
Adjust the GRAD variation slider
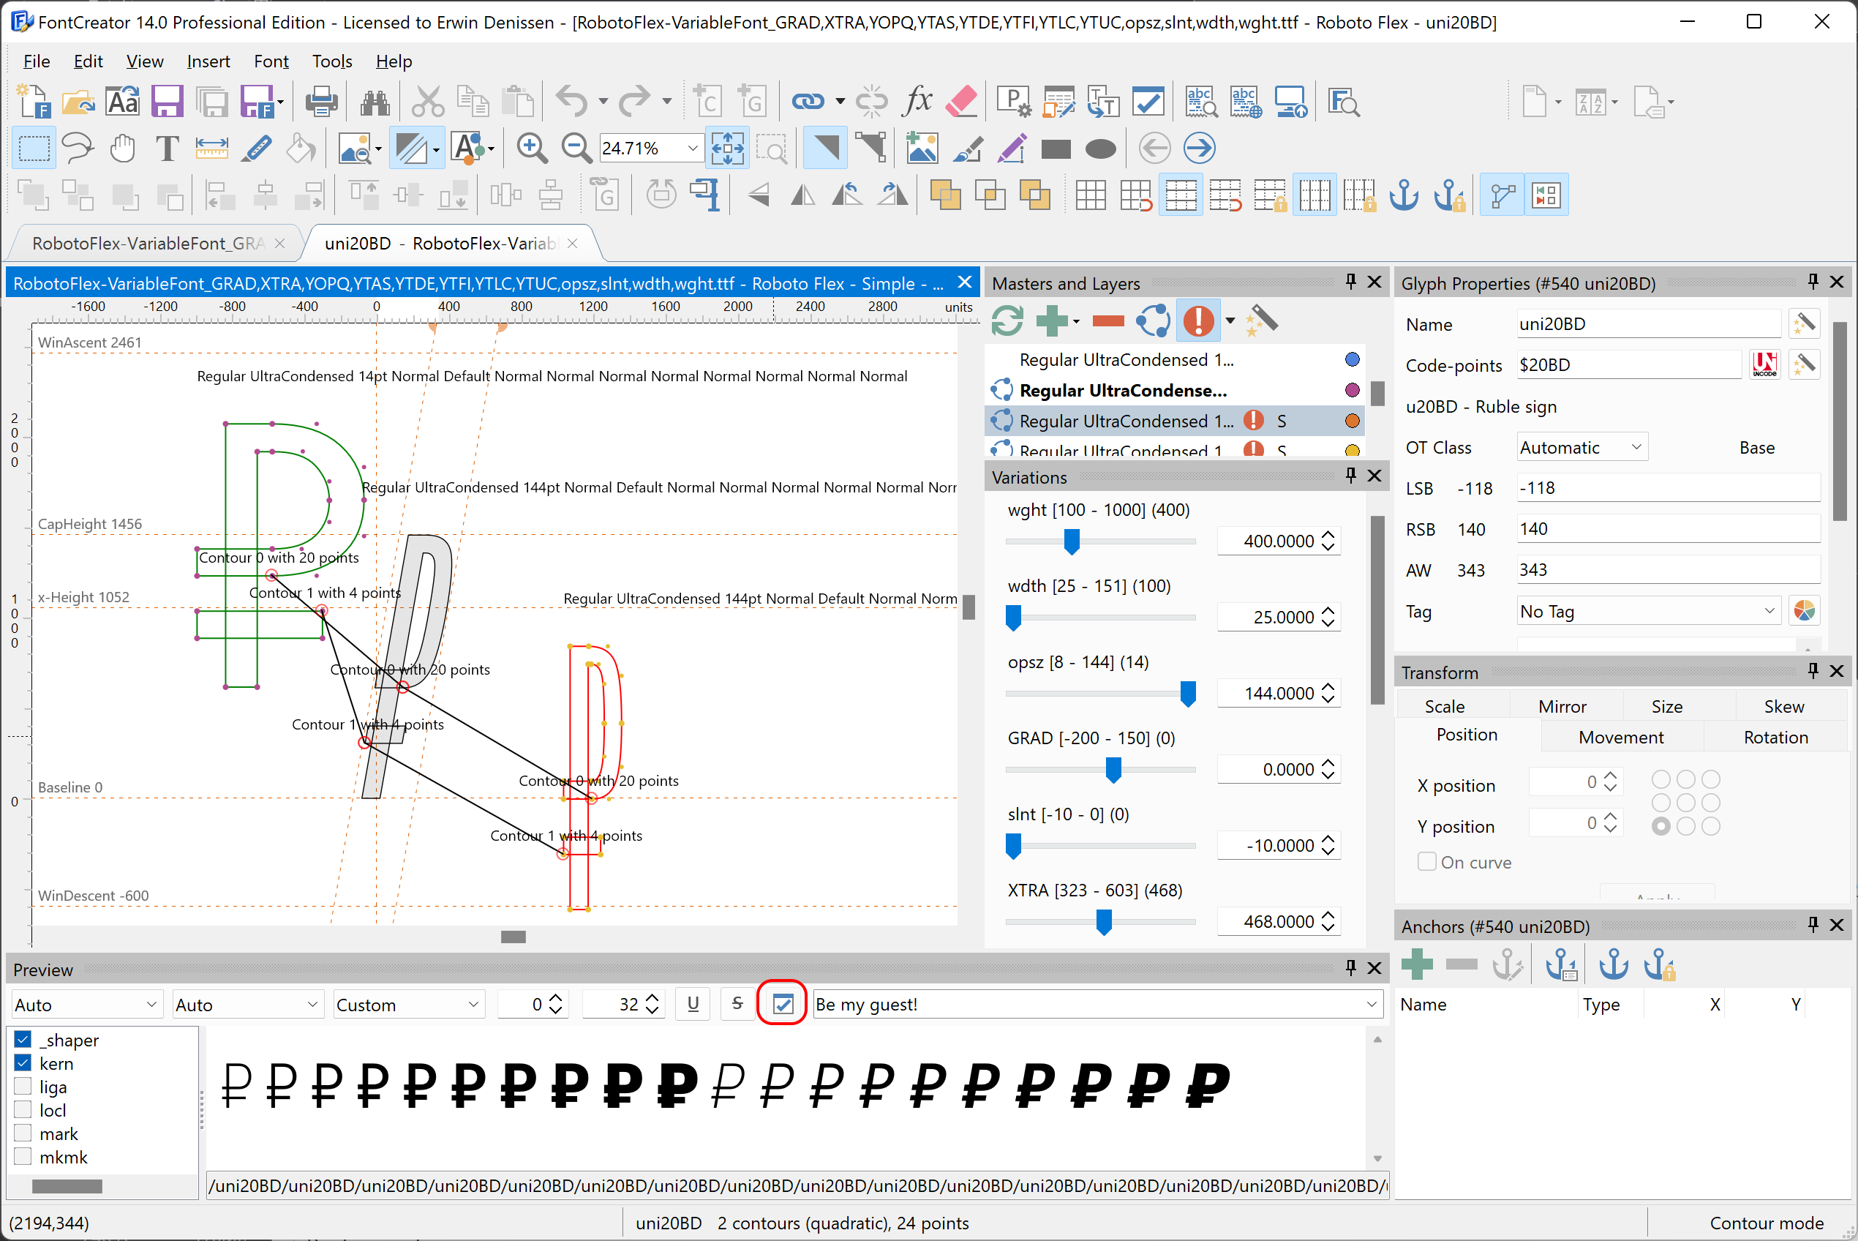tap(1113, 770)
